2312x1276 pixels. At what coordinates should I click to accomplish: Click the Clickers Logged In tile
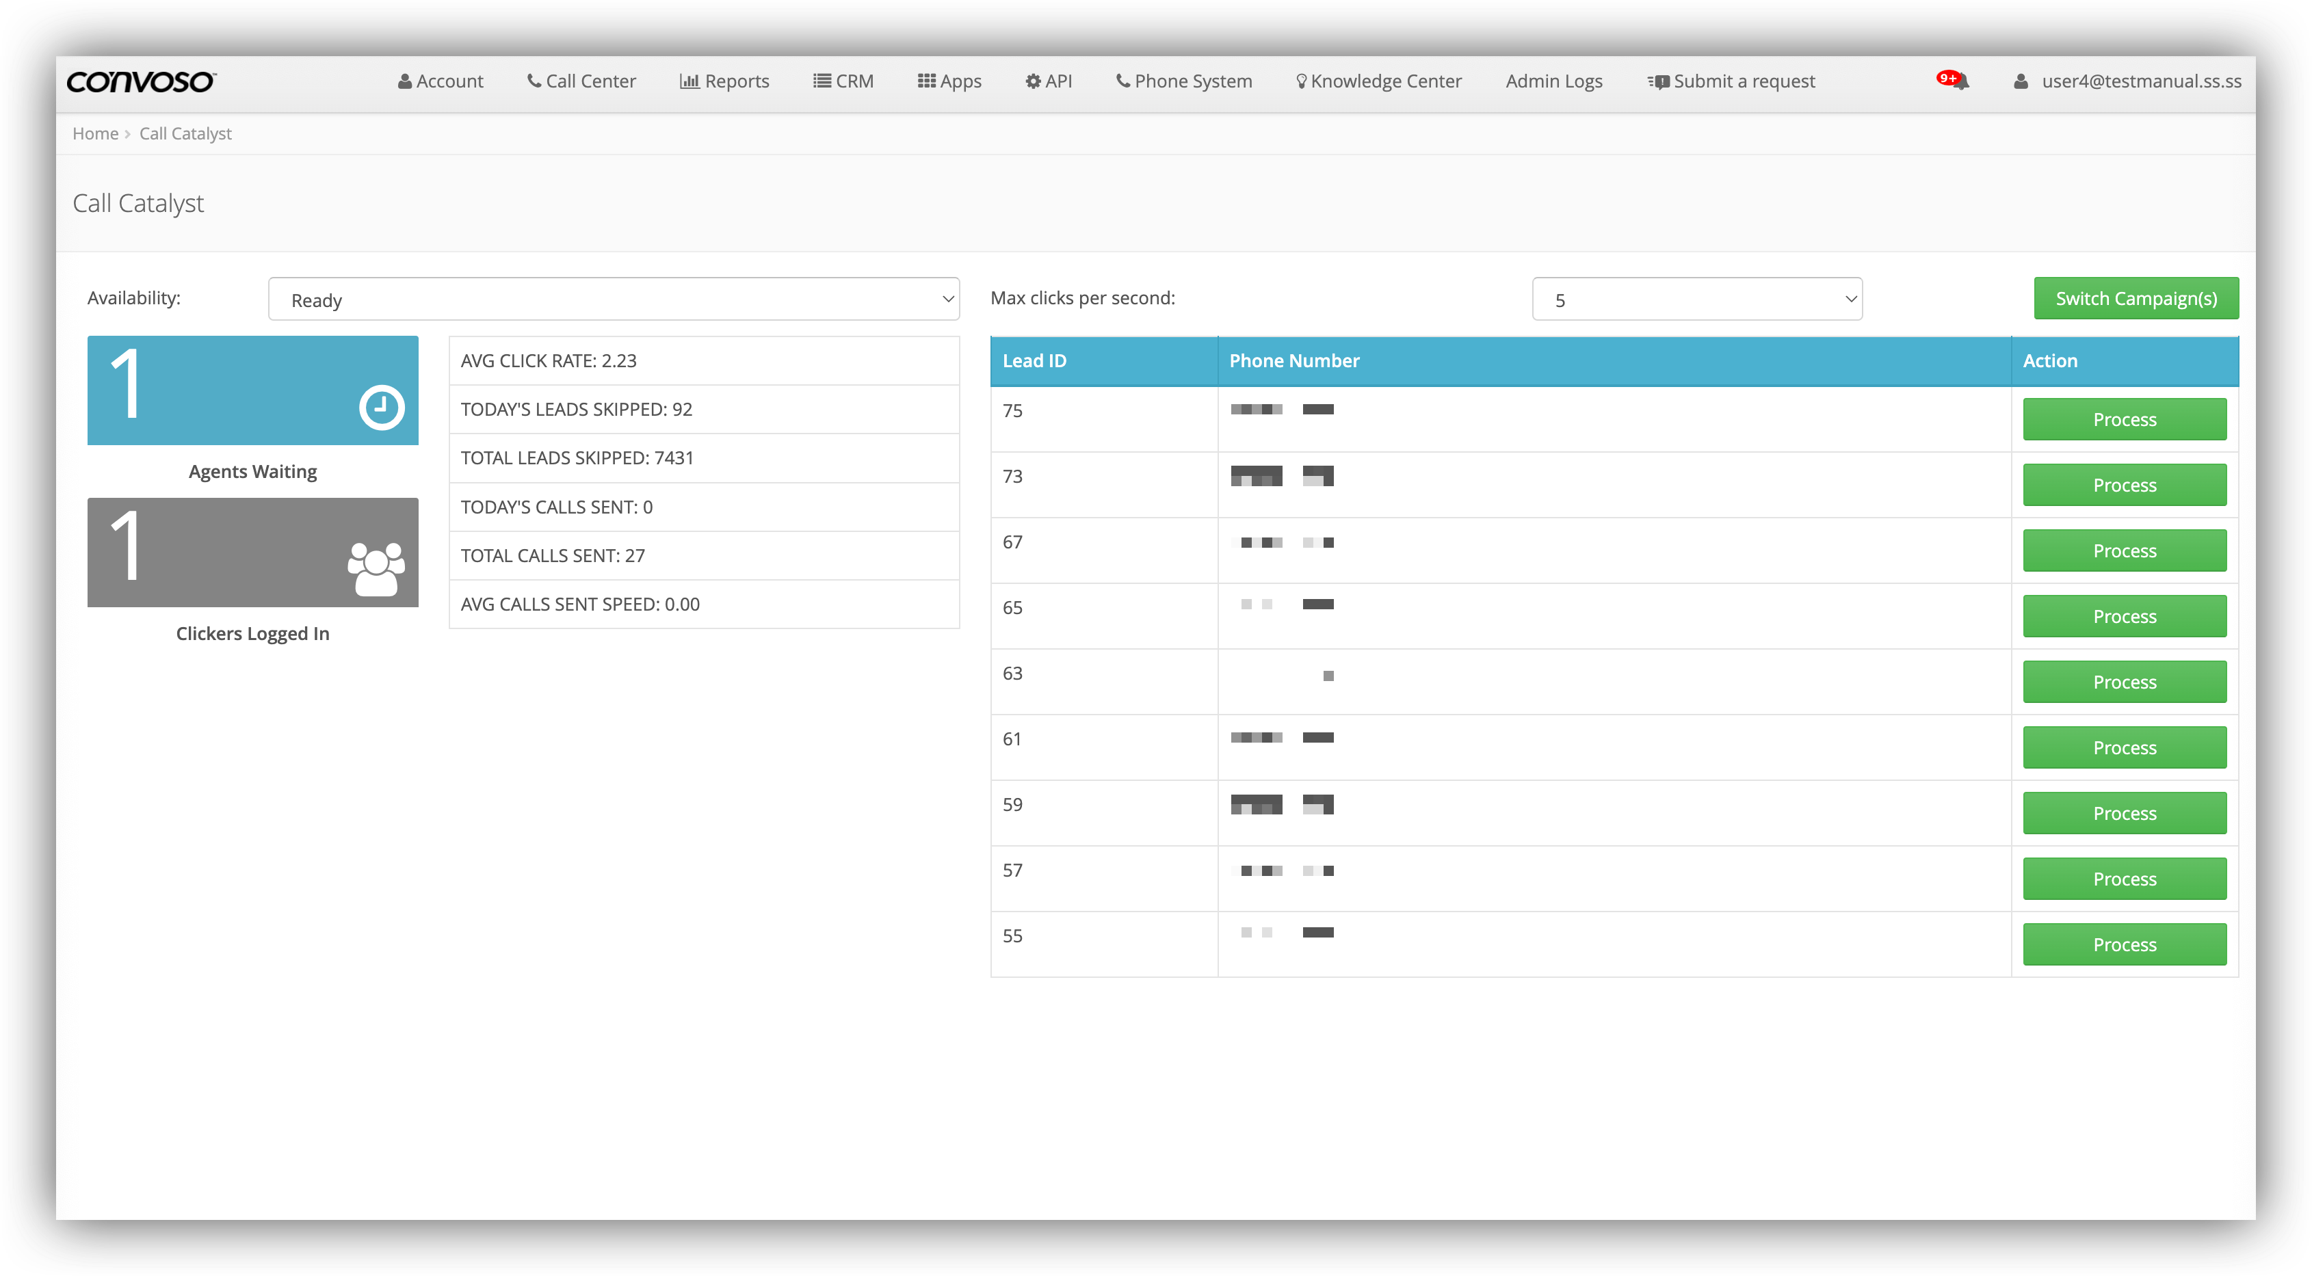(x=252, y=553)
